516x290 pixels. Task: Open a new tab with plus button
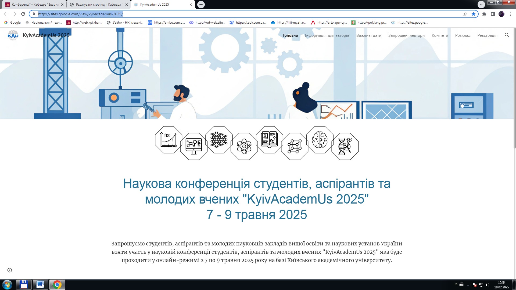[x=201, y=5]
